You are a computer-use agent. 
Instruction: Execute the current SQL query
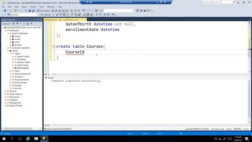tap(46, 15)
